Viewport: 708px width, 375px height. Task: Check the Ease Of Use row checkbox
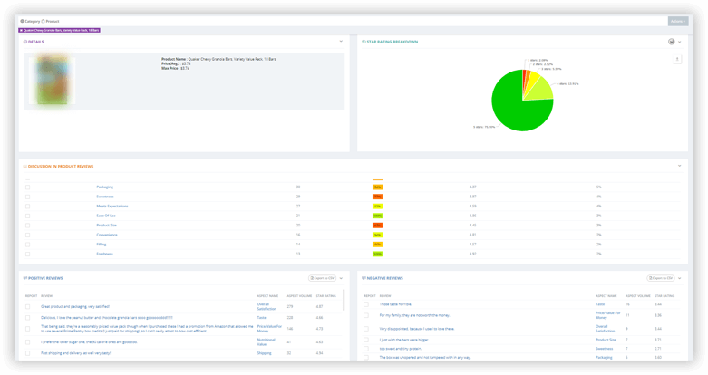(27, 216)
